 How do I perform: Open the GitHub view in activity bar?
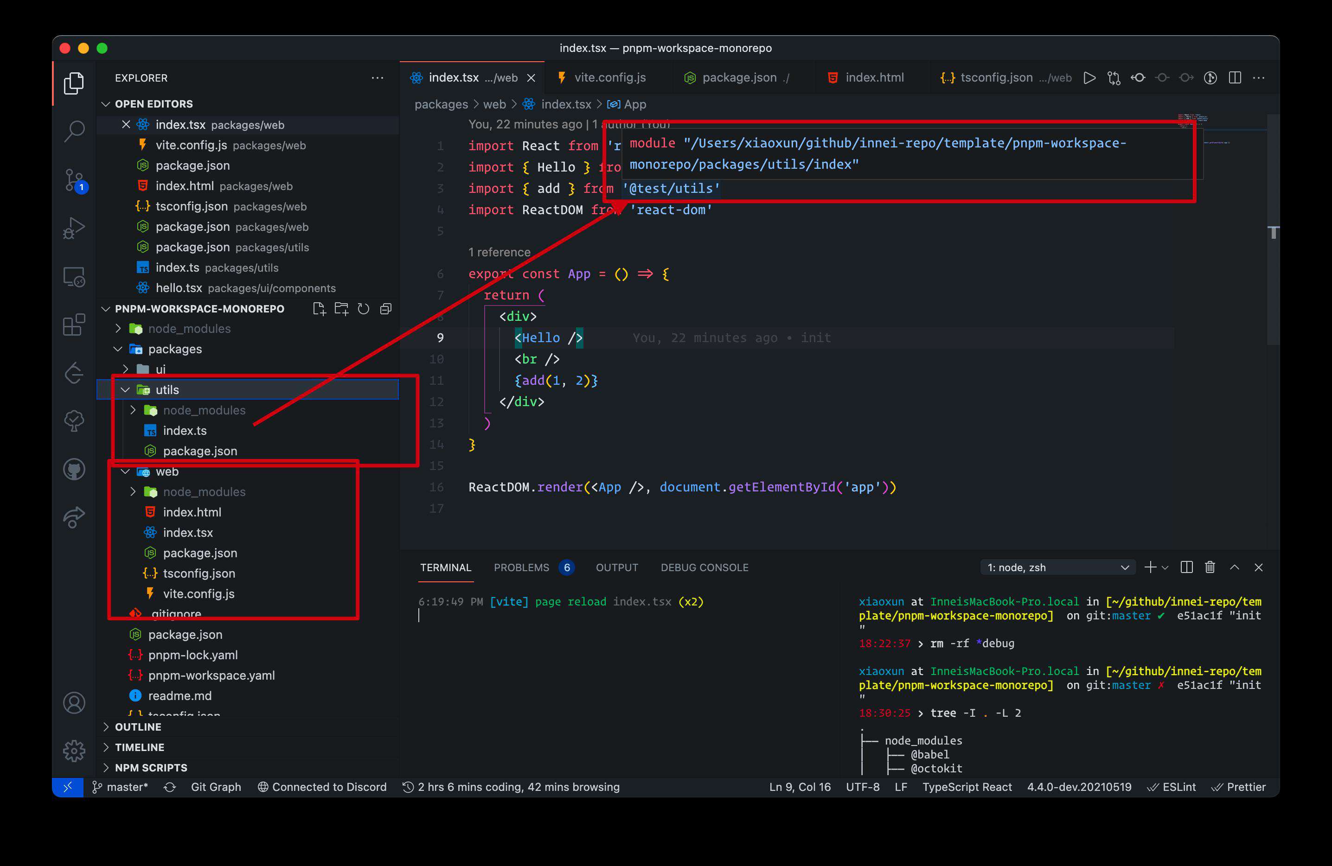coord(74,469)
